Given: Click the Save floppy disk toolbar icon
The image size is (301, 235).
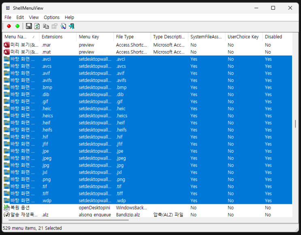Looking at the screenshot, I should tap(29, 26).
